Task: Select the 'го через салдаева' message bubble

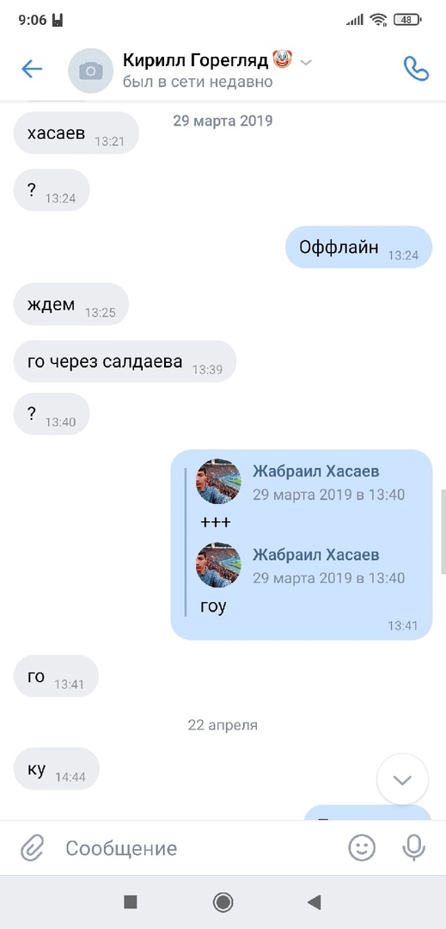Action: tap(125, 361)
